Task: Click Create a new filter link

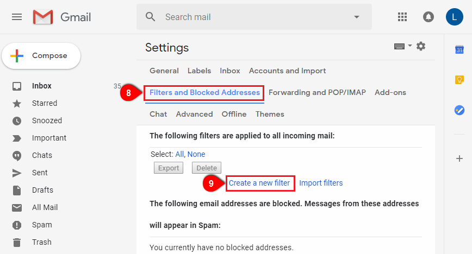Action: tap(259, 183)
